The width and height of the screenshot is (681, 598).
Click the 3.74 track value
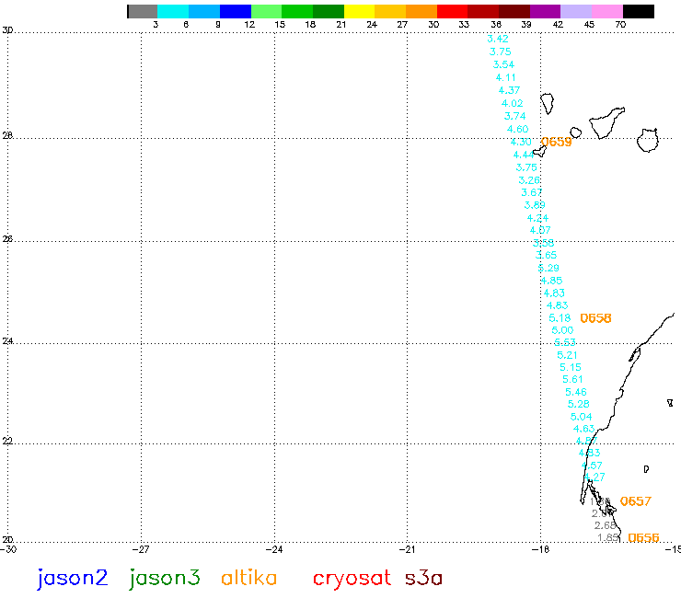tap(515, 116)
